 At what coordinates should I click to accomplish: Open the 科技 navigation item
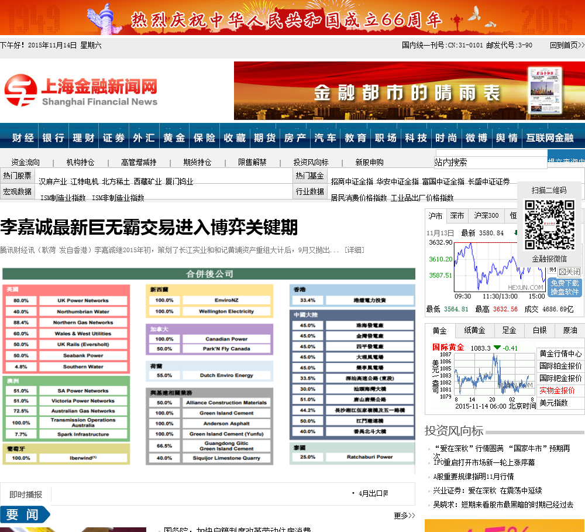click(415, 138)
